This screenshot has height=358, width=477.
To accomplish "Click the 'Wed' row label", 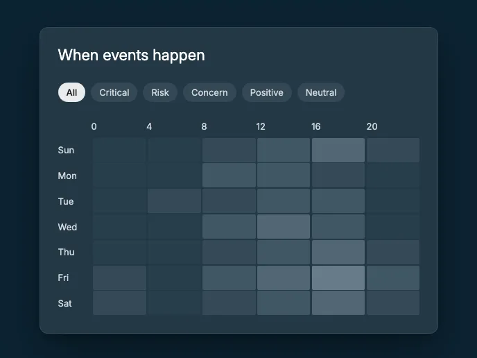I will coord(67,227).
